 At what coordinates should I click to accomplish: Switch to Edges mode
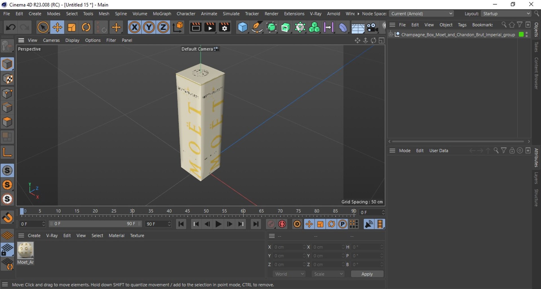[7, 108]
